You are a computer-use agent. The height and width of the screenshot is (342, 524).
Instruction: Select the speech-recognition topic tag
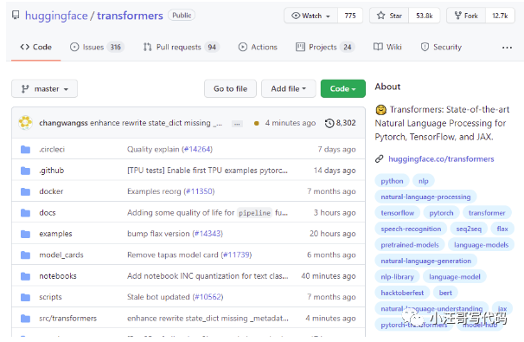[x=411, y=229]
